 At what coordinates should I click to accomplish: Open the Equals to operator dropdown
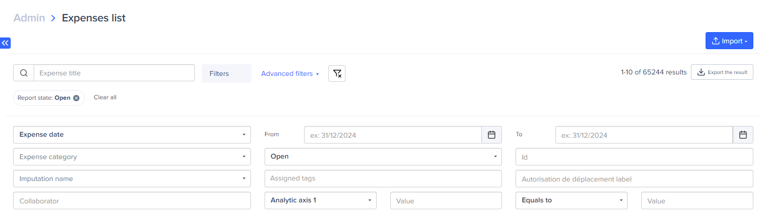pos(571,200)
